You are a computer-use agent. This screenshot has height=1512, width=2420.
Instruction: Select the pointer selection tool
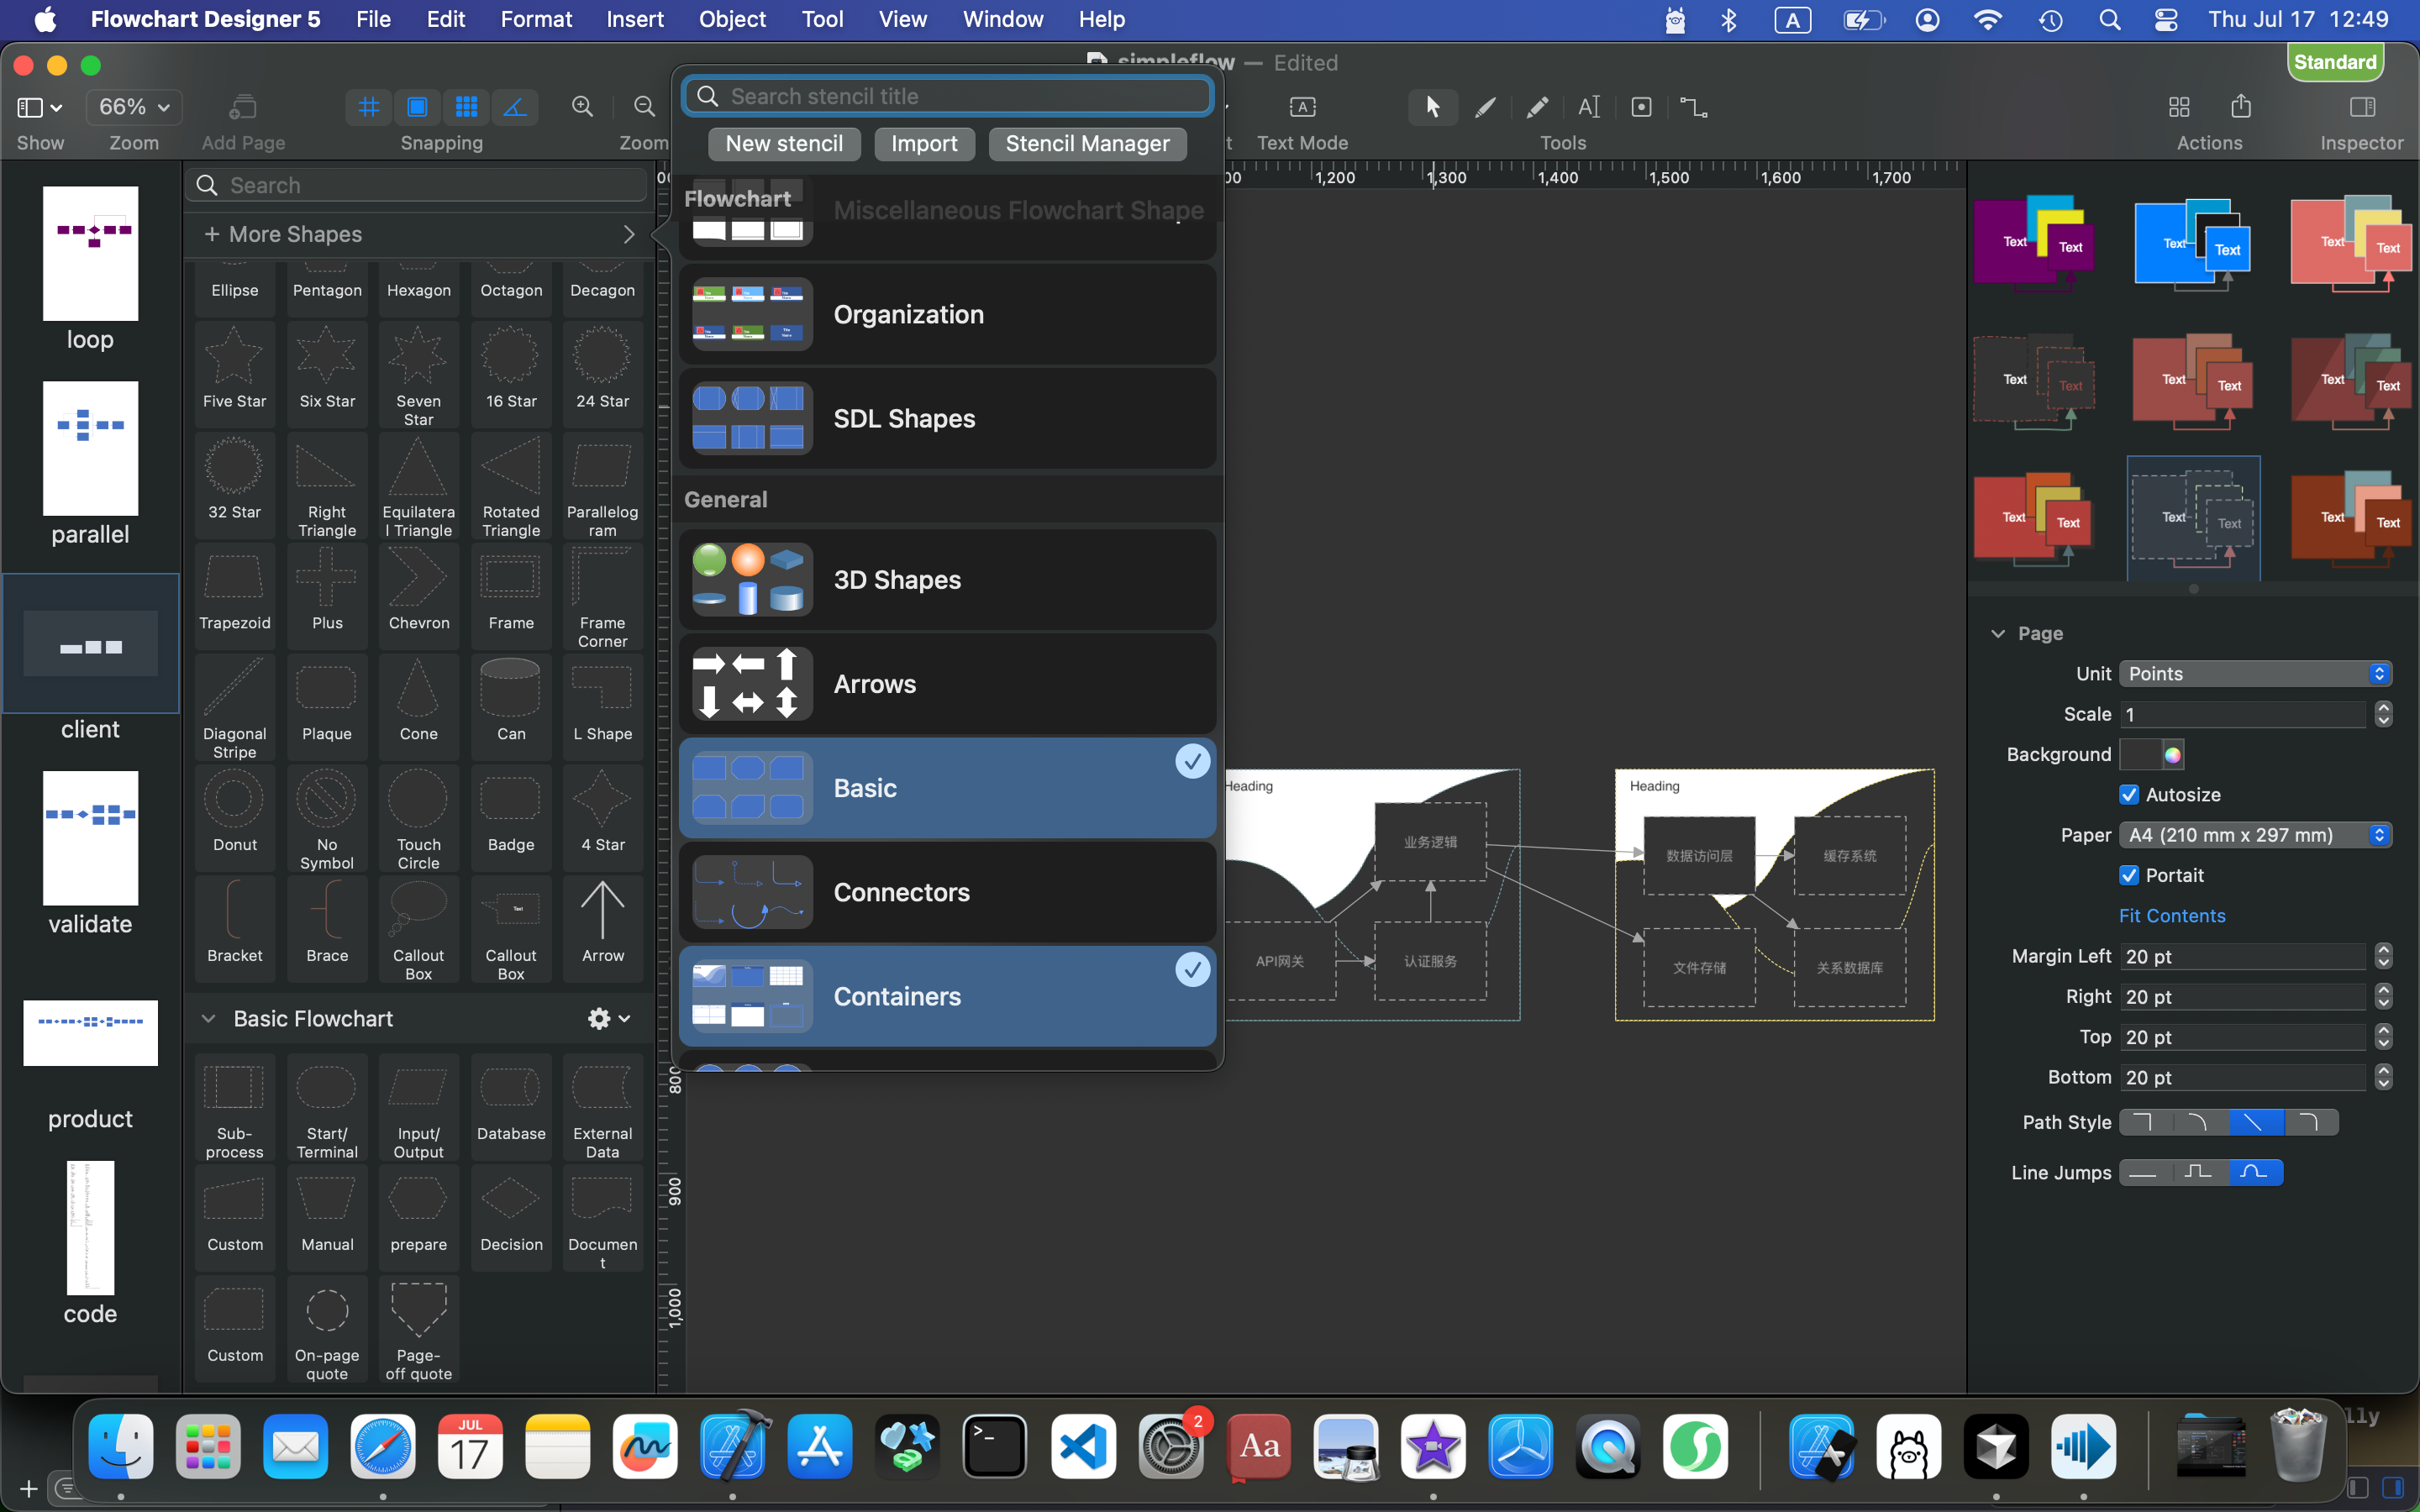(x=1433, y=107)
